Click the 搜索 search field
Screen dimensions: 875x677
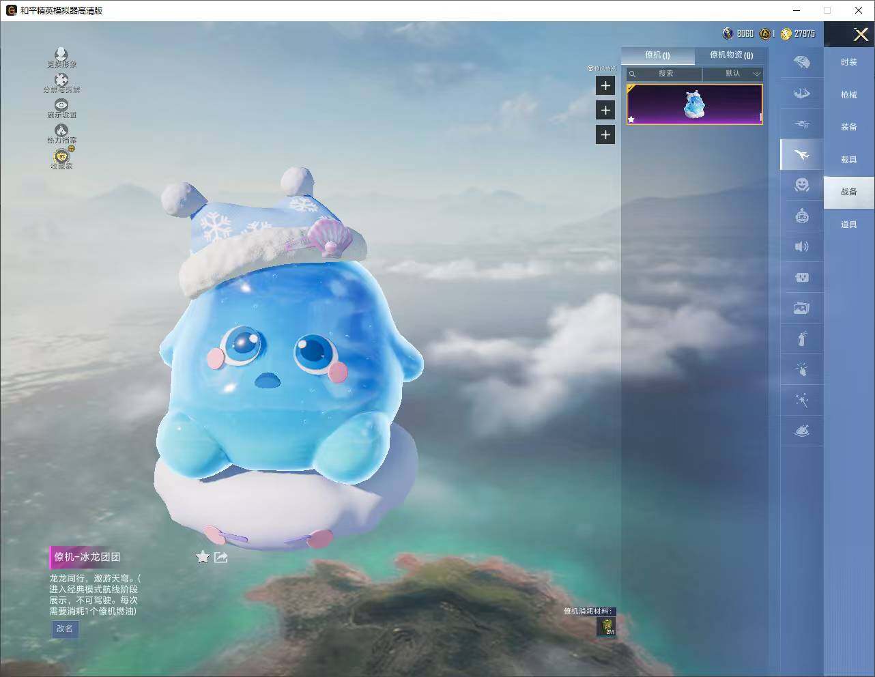click(665, 74)
